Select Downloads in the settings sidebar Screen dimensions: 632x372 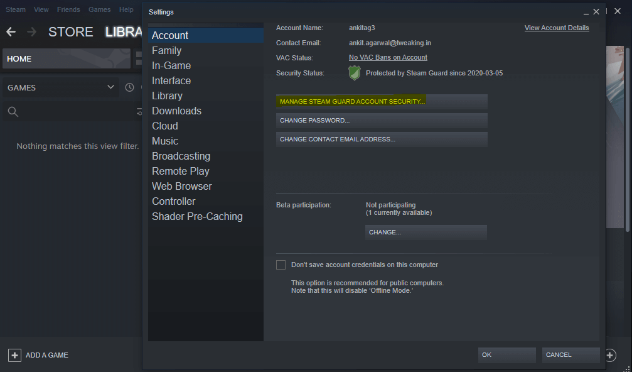click(x=176, y=111)
